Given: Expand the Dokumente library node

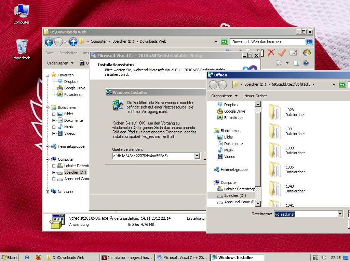Looking at the screenshot, I should click(x=54, y=120).
